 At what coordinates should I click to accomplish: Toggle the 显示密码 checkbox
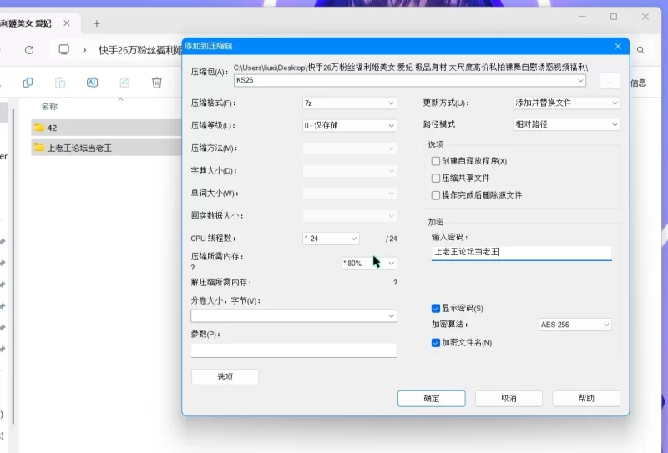[436, 308]
